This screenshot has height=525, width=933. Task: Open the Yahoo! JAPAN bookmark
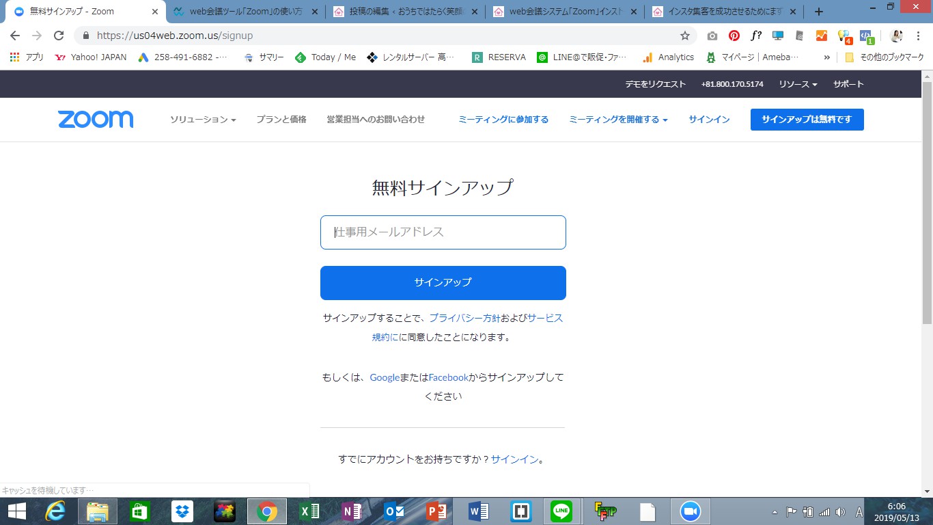pos(91,57)
